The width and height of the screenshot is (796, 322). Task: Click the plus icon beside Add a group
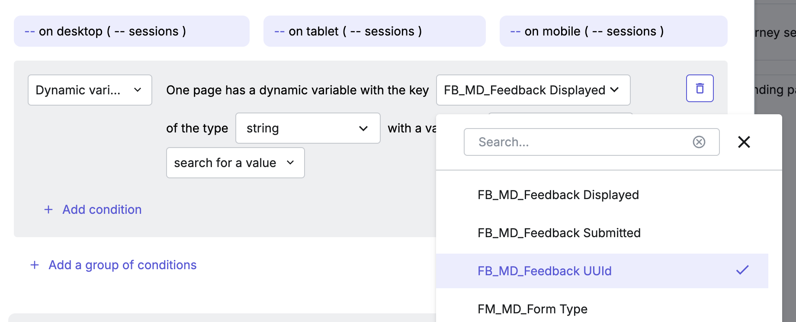point(35,265)
